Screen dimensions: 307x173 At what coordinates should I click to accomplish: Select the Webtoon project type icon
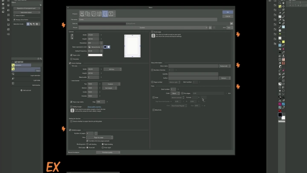[x=87, y=14]
